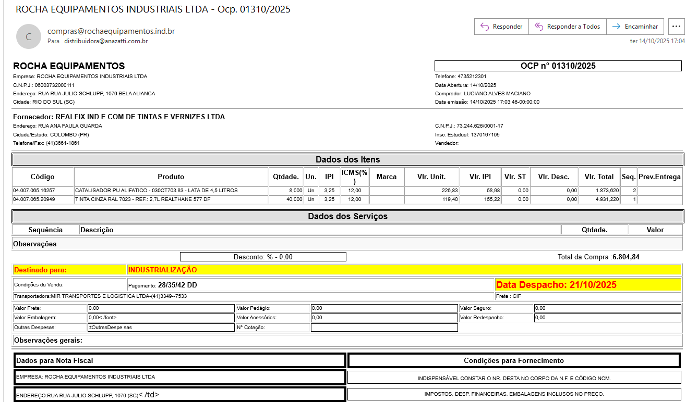Click the Outras Despesas input field
Viewport: 686px width, 402px height.
[x=161, y=328]
